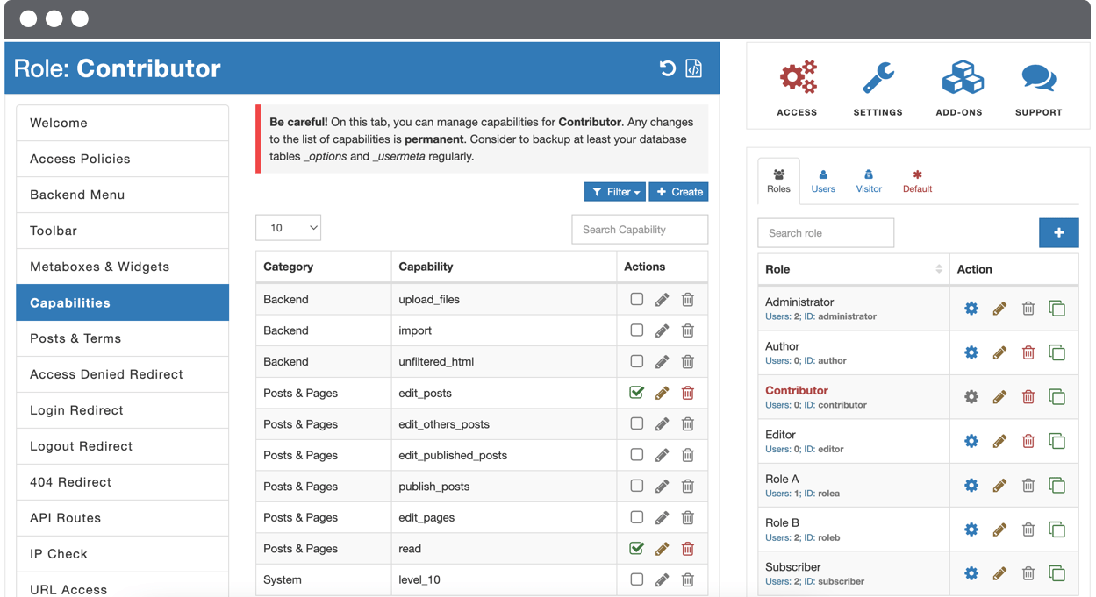This screenshot has height=597, width=1096.
Task: Click the Search Capability input field
Action: pos(640,230)
